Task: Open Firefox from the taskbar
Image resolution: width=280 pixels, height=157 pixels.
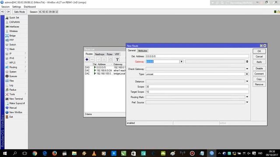Action: click(x=54, y=153)
